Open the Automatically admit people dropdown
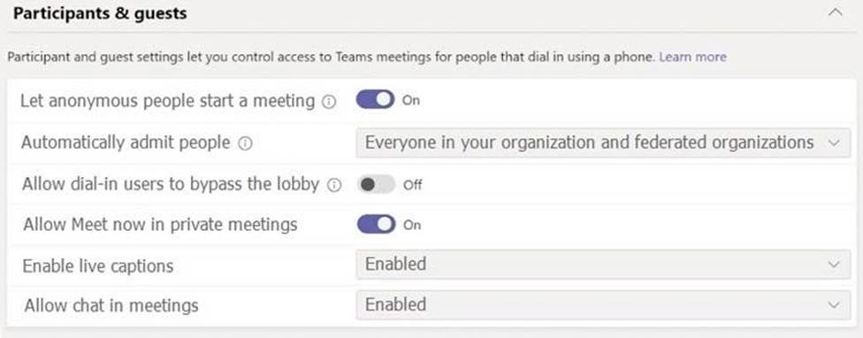 (603, 143)
